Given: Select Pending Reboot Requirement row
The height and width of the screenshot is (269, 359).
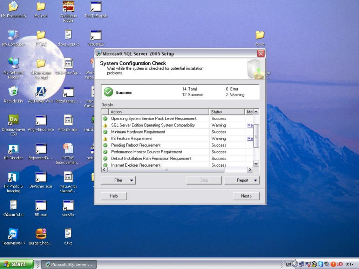Looking at the screenshot, I should pos(177,145).
